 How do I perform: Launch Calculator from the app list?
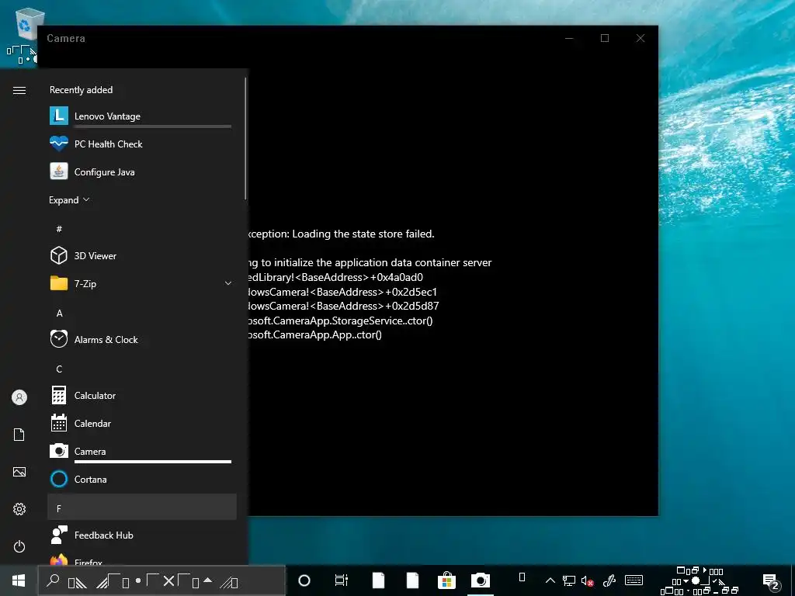(142, 395)
